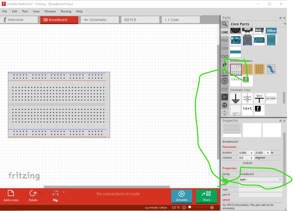Click the Add a note button
The image size is (293, 211).
point(11,196)
